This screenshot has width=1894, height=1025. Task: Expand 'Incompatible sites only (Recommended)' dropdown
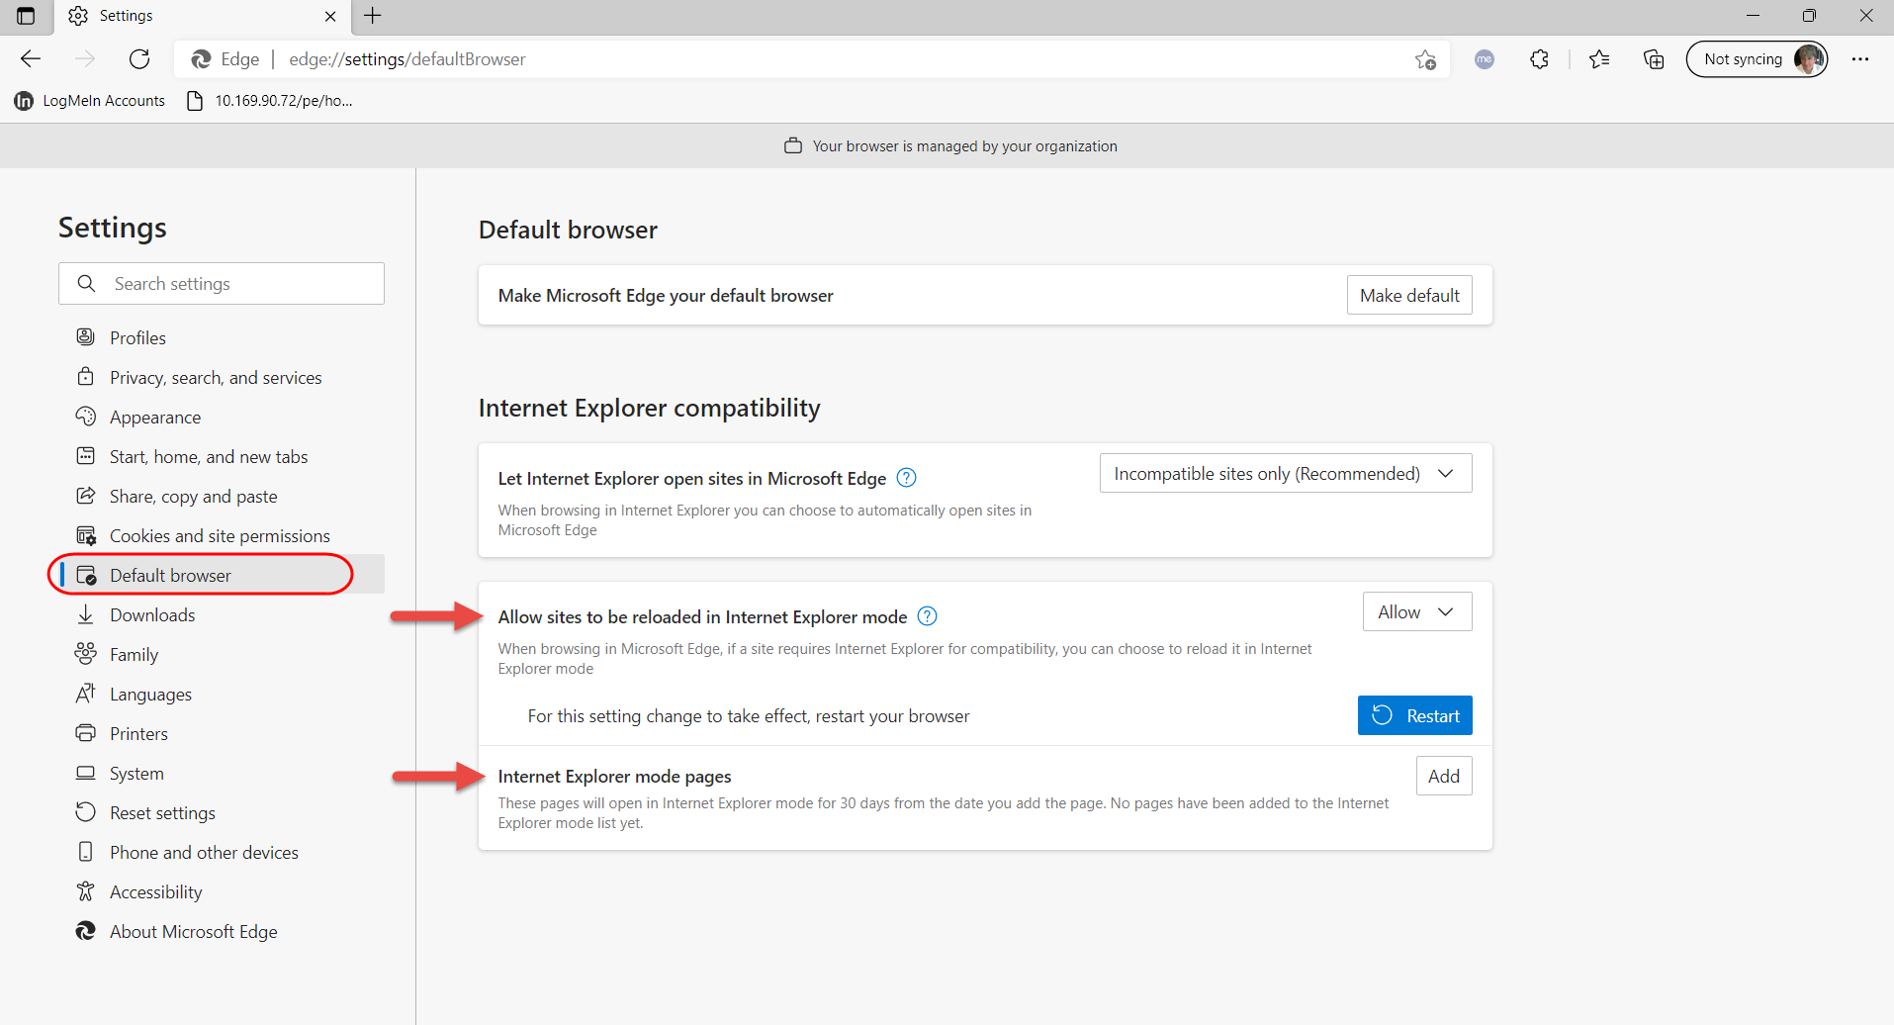tap(1286, 473)
